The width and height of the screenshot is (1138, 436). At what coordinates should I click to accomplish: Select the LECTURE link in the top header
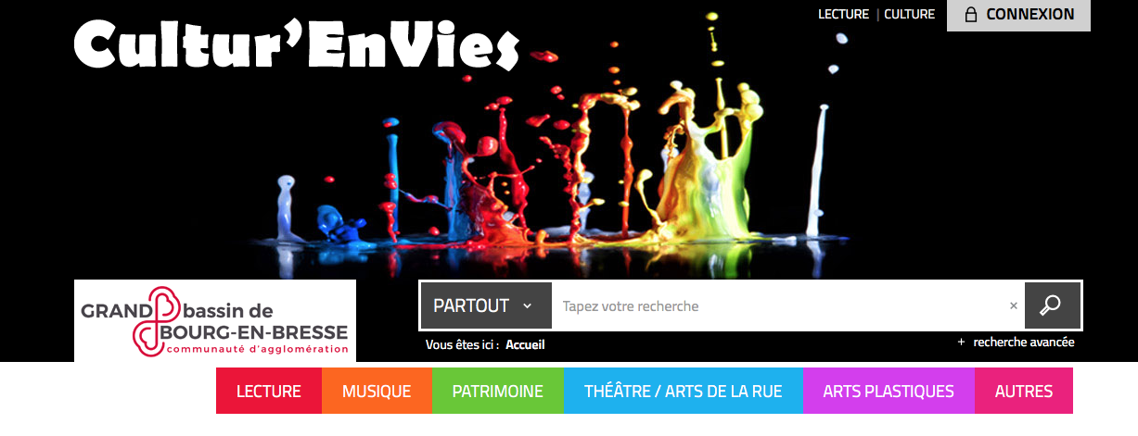(843, 14)
